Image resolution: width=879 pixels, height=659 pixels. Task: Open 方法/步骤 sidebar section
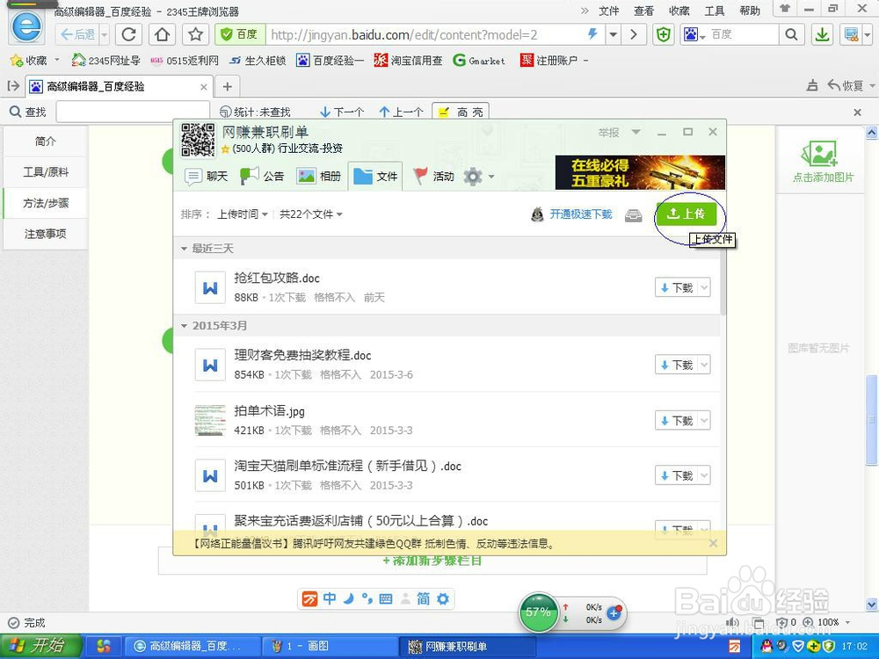coord(46,203)
